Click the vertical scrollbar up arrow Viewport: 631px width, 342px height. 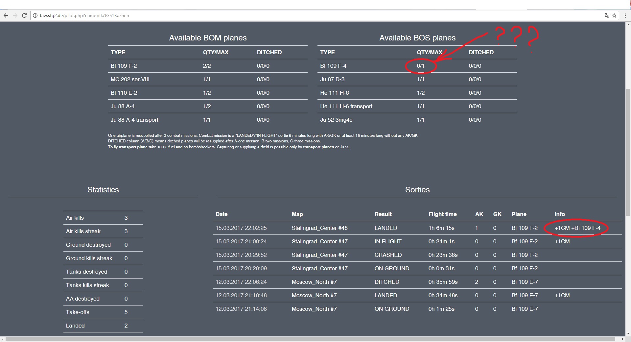tap(628, 25)
